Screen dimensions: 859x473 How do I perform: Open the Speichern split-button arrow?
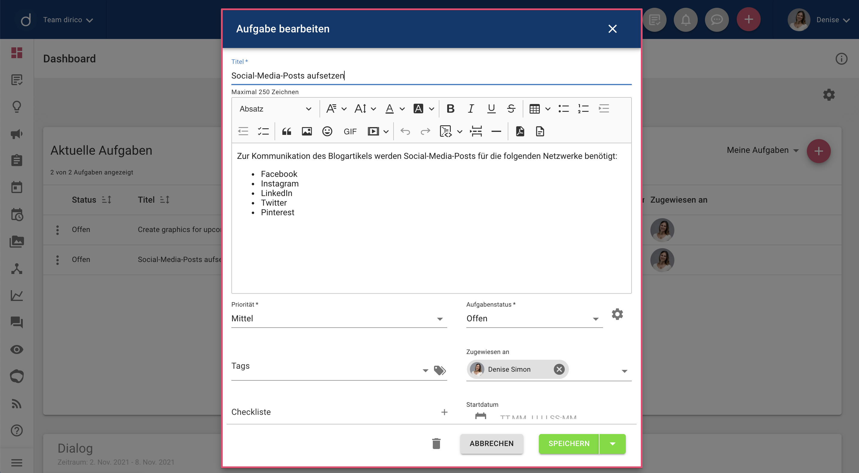[x=612, y=444]
